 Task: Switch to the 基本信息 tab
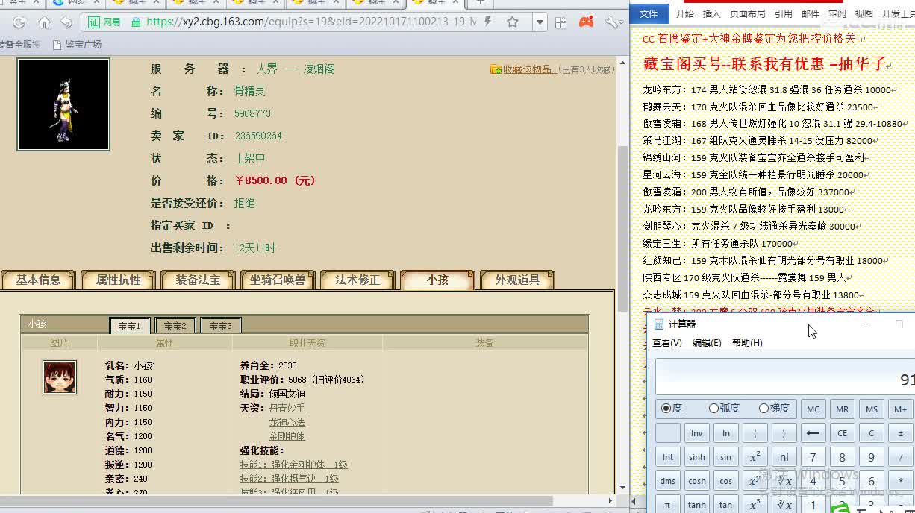point(39,280)
